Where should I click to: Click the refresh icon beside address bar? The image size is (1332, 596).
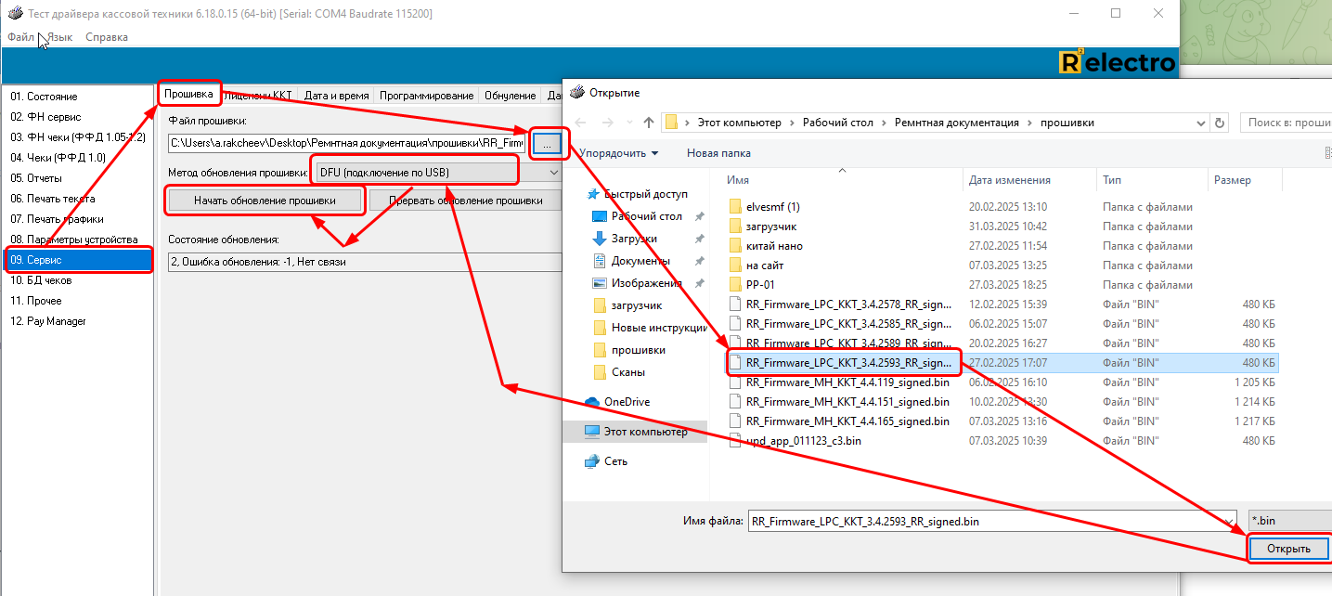[x=1221, y=123]
